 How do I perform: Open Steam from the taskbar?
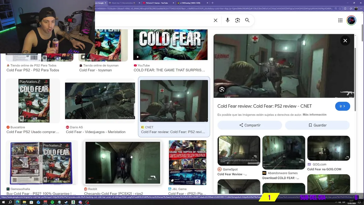coord(66,202)
